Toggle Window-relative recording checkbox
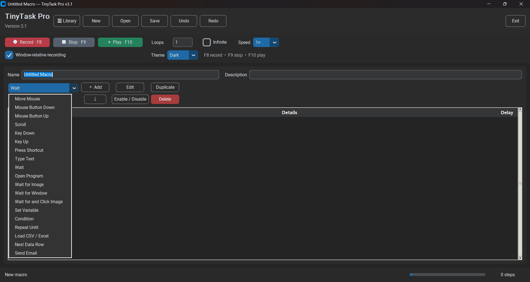Image resolution: width=530 pixels, height=282 pixels. [x=9, y=55]
